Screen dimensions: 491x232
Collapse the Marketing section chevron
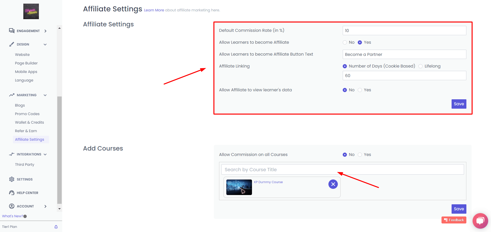[x=45, y=95]
